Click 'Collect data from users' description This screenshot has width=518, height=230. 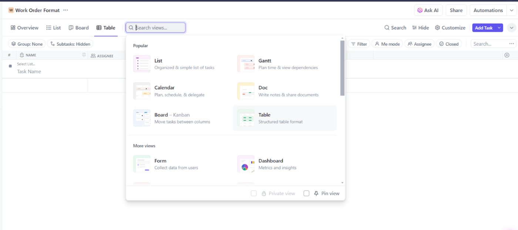click(176, 168)
